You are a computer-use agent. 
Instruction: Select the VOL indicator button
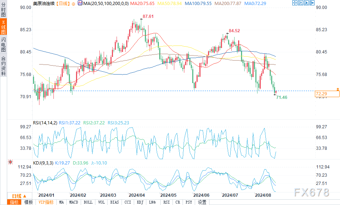pyautogui.click(x=101, y=202)
